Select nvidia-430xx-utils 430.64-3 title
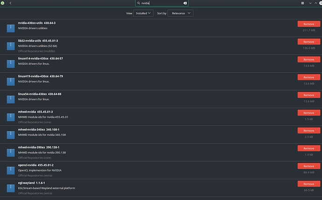Image resolution: width=322 pixels, height=200 pixels. tap(37, 23)
